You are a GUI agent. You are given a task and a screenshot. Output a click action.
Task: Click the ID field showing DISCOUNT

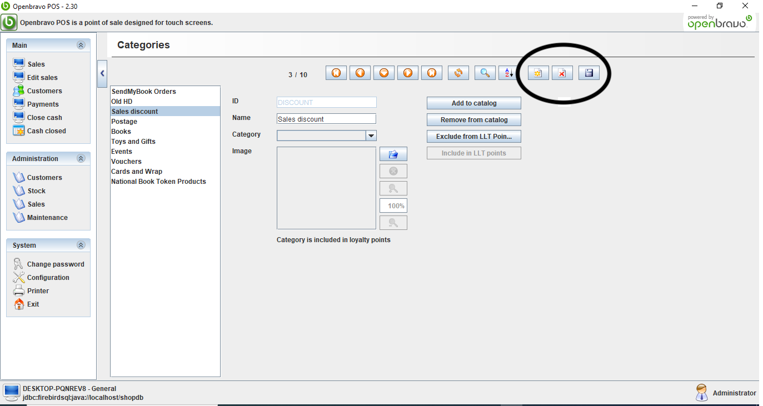(327, 102)
